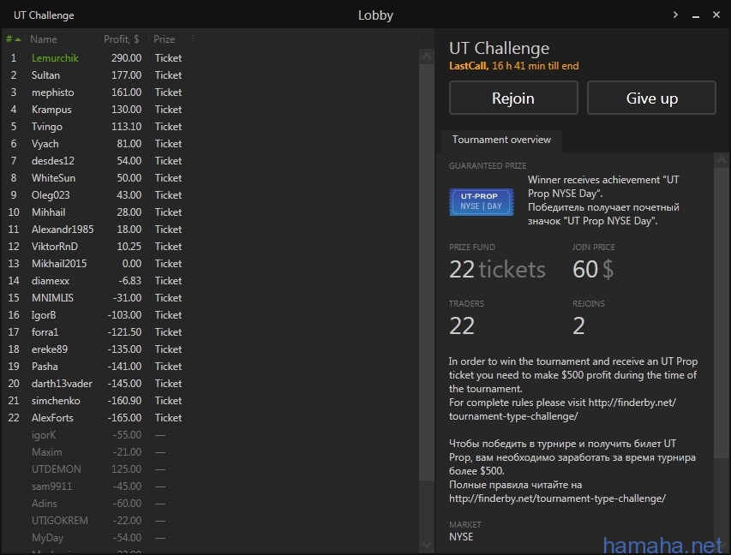Viewport: 731px width, 555px height.
Task: Select player desdes12 row
Action: point(211,161)
